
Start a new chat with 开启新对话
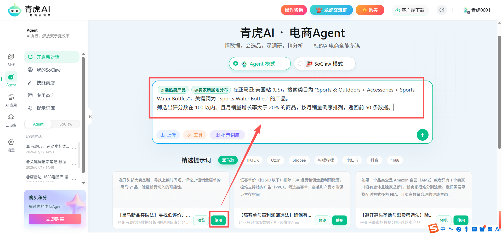(x=52, y=57)
